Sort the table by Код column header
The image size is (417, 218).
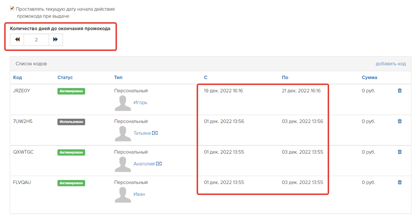(x=17, y=77)
